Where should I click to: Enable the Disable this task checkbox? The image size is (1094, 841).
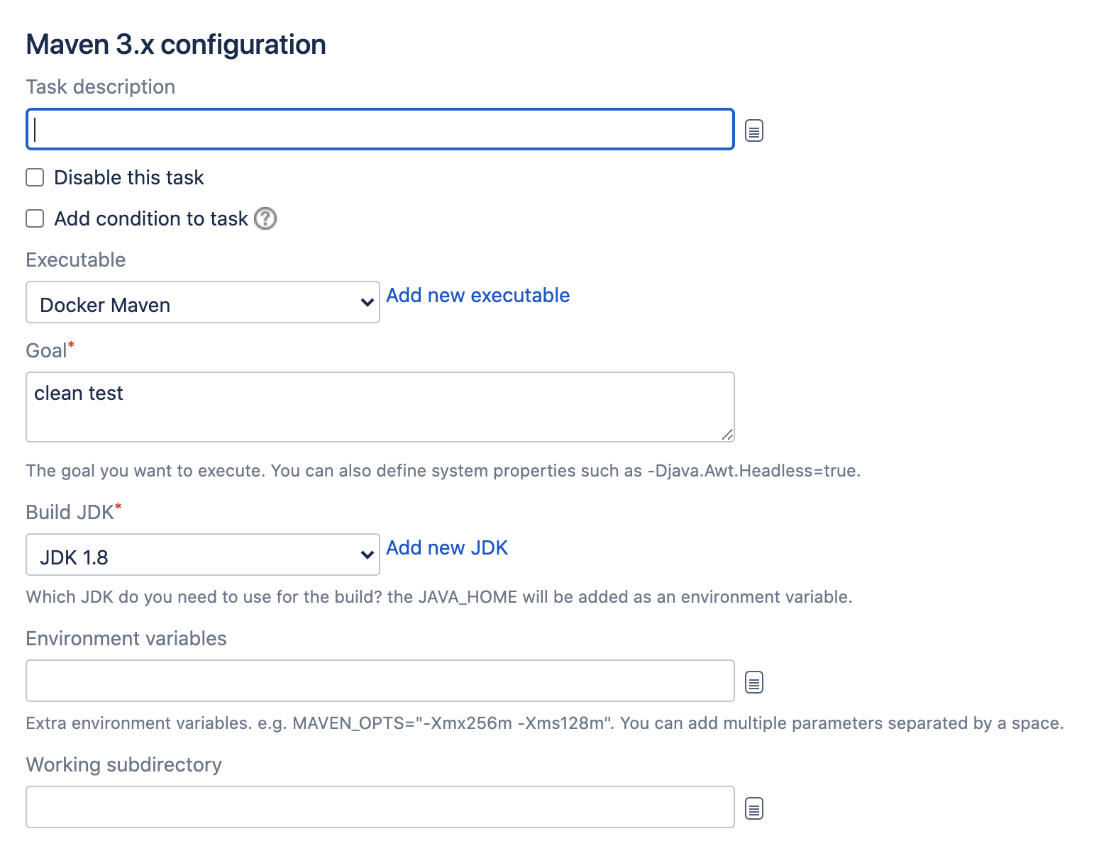coord(34,177)
